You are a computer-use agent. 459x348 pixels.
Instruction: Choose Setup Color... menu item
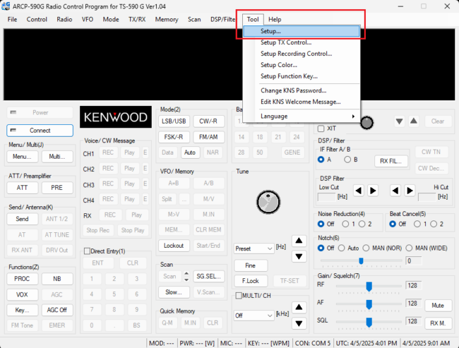pos(301,65)
